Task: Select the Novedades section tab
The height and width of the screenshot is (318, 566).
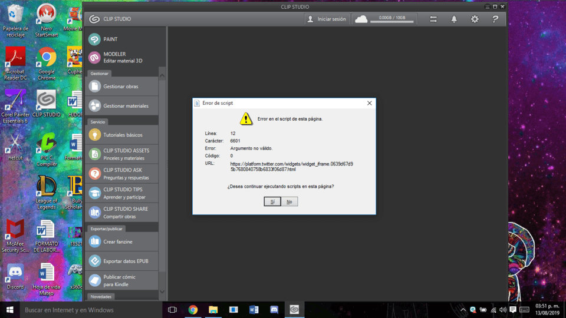Action: [x=101, y=297]
